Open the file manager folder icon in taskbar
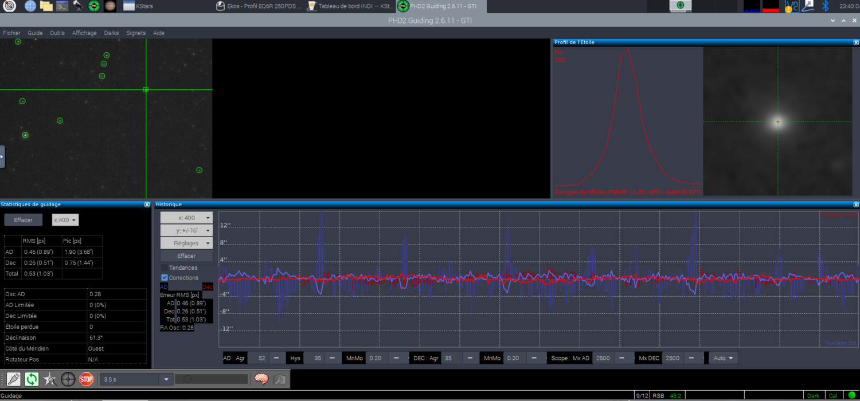 [46, 6]
